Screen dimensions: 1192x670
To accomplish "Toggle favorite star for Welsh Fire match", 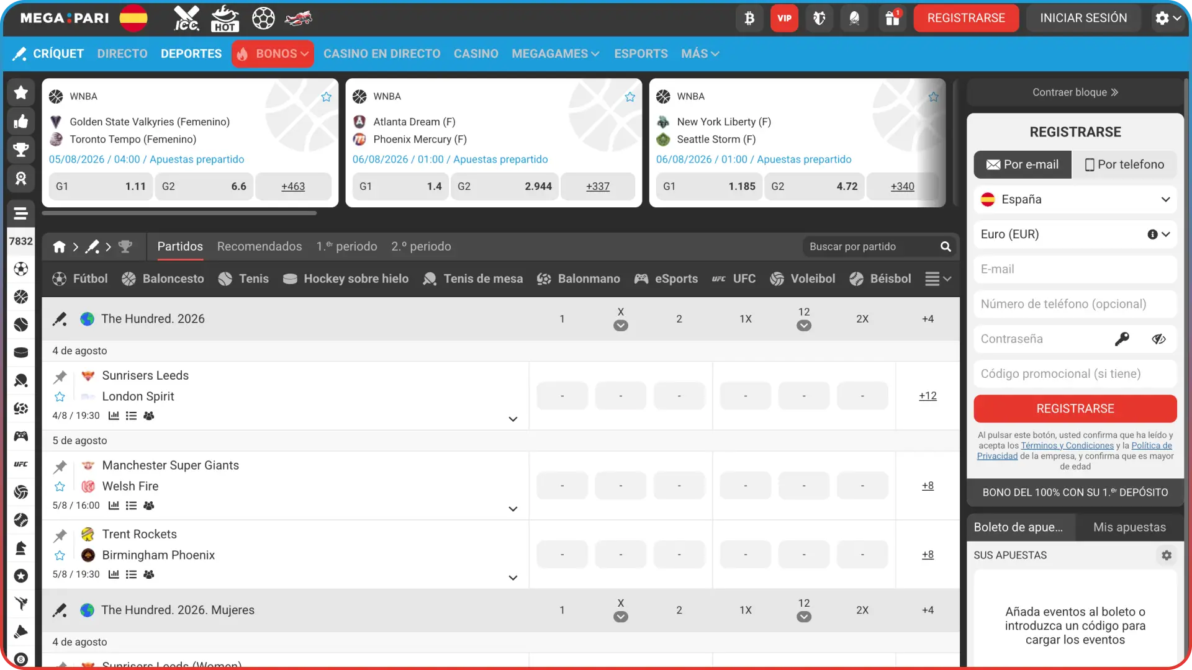I will (60, 486).
